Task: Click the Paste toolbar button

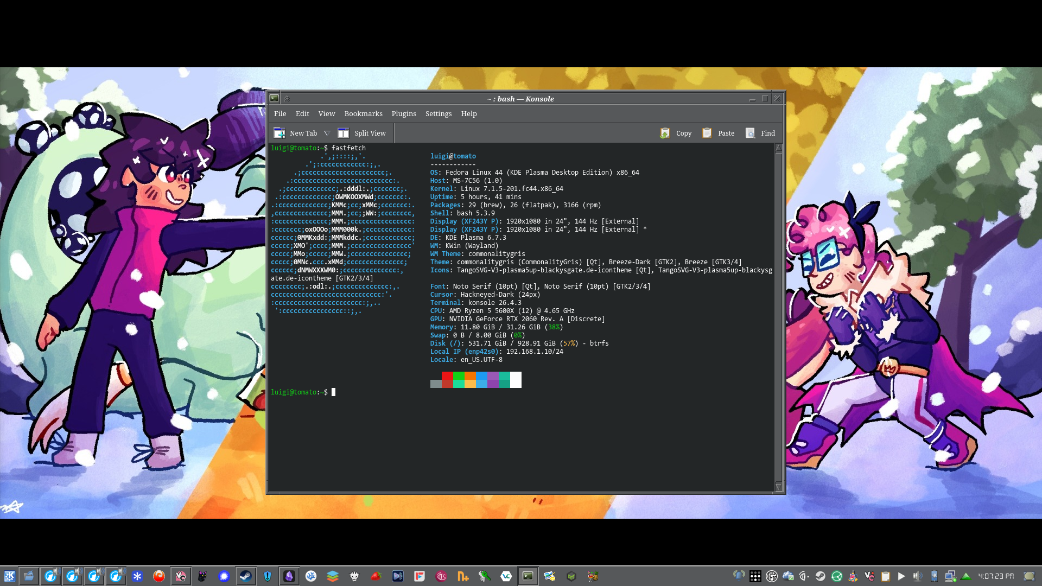Action: click(x=718, y=133)
